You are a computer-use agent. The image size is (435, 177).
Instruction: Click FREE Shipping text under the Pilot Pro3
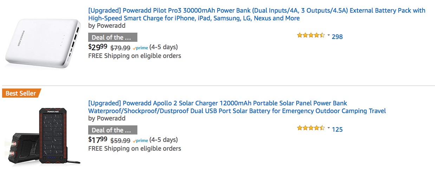coord(135,55)
